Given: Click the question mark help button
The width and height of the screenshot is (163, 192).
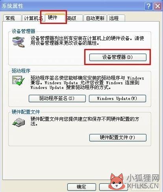Looking at the screenshot, I should 148,6.
